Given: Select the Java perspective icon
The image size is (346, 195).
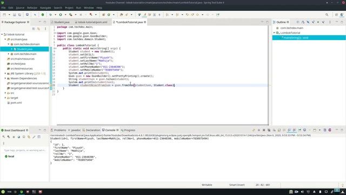Looking at the screenshot, I should tap(342, 15).
